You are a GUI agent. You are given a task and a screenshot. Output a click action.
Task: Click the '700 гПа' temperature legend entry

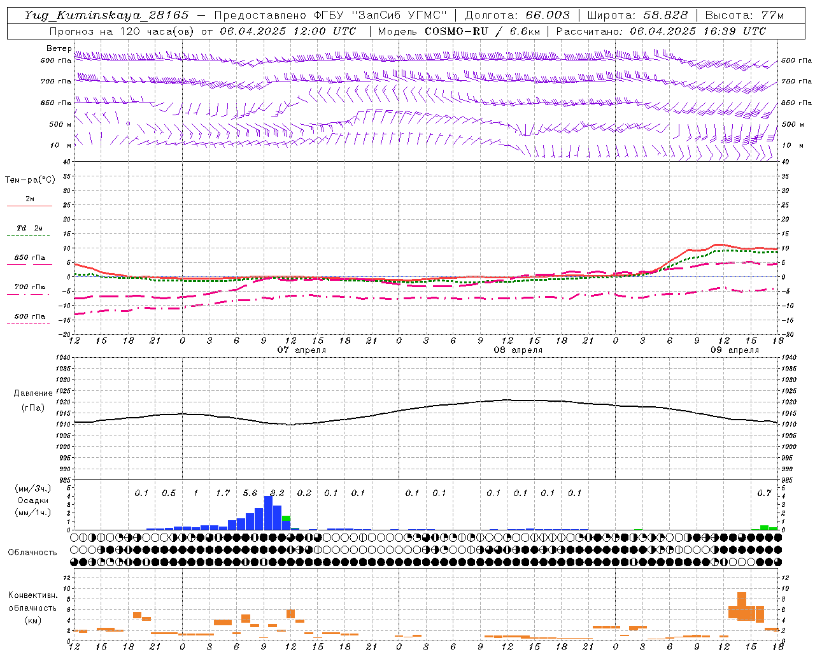29,287
